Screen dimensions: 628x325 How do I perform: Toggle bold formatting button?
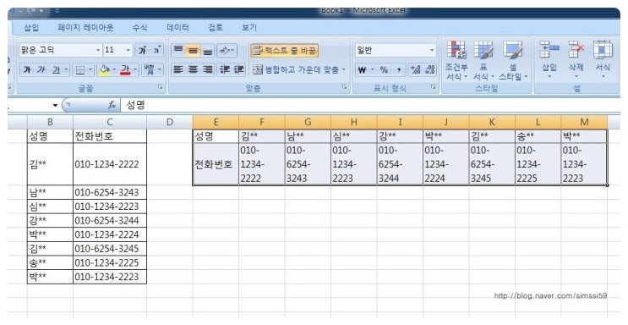click(27, 69)
